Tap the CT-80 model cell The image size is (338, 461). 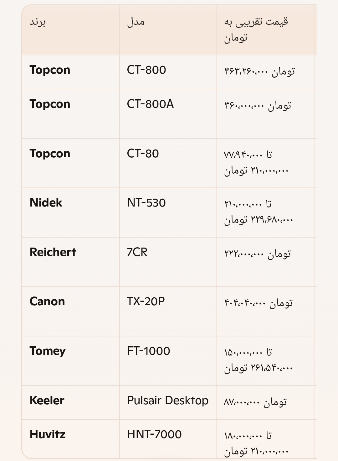click(143, 154)
